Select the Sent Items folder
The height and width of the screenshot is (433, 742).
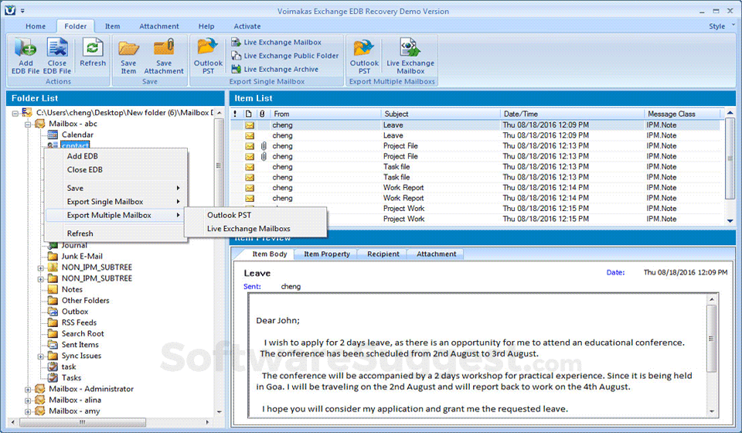80,345
